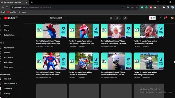Click the Grammarly extension icon

coord(147,7)
